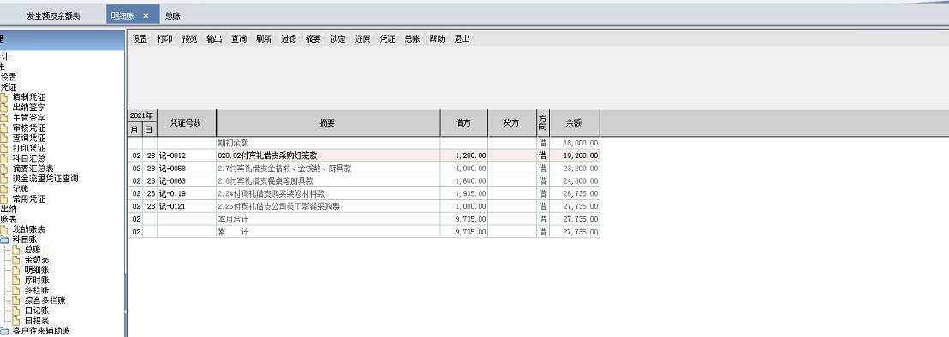Click the folder icon beside 主管签字
This screenshot has height=337, width=949.
[x=4, y=118]
